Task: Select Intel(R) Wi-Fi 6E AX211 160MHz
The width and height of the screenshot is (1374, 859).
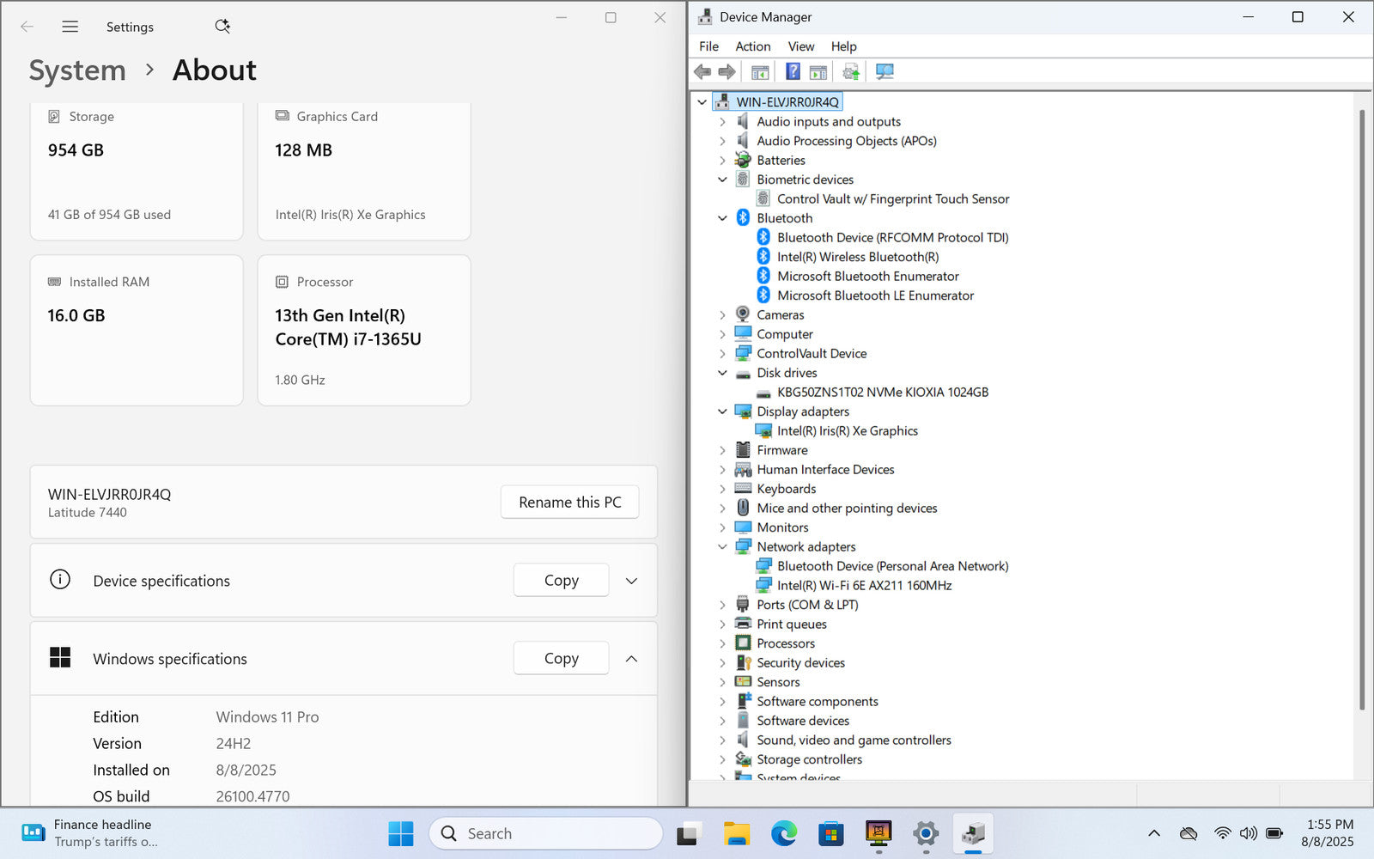Action: (x=864, y=585)
